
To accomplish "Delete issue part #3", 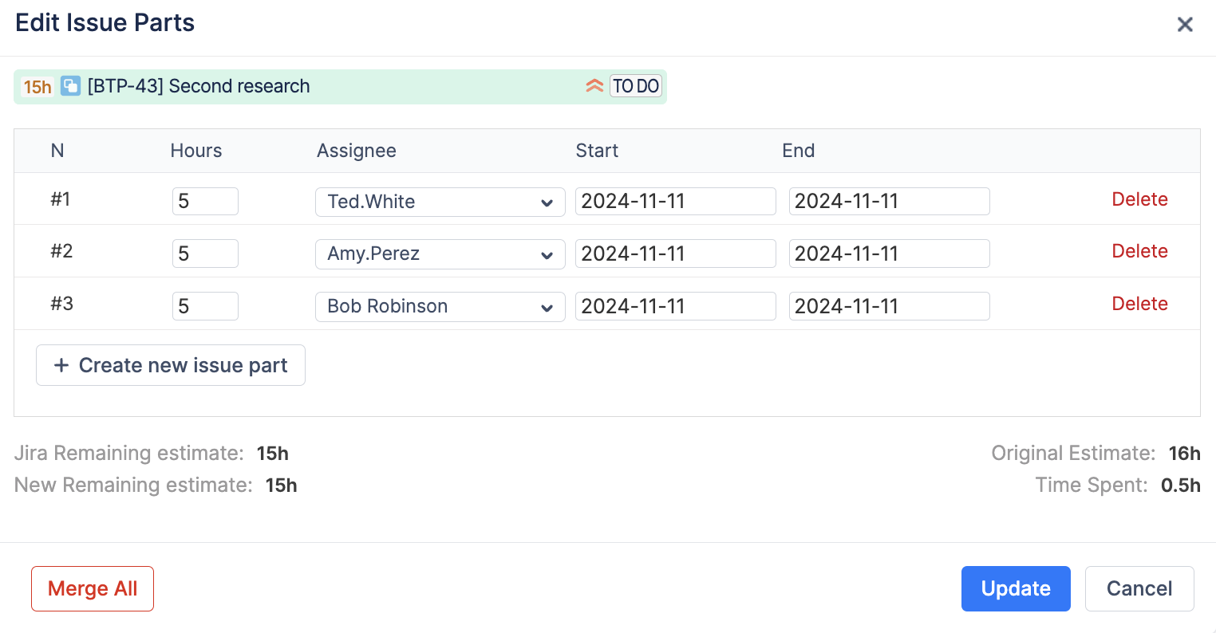I will click(1139, 305).
